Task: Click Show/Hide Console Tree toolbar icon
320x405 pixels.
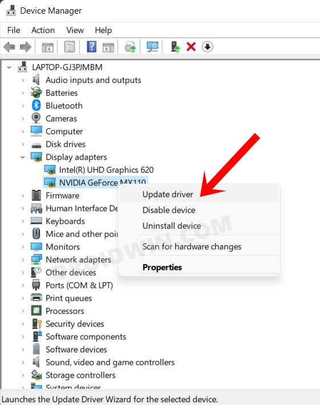Action: tap(48, 47)
